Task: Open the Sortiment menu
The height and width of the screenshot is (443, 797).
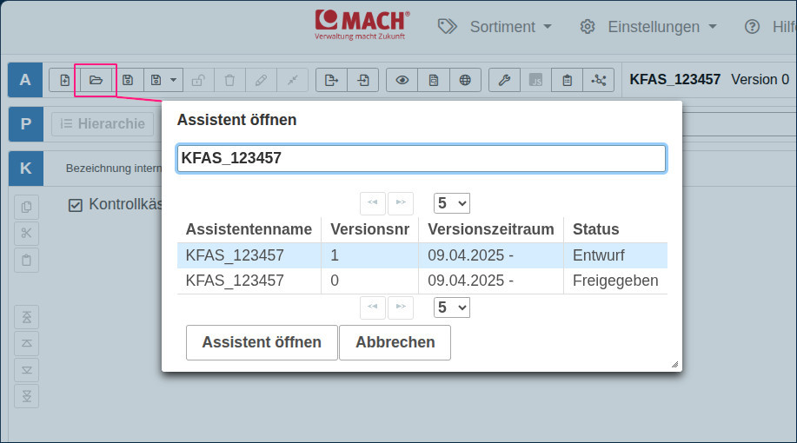Action: pyautogui.click(x=510, y=26)
